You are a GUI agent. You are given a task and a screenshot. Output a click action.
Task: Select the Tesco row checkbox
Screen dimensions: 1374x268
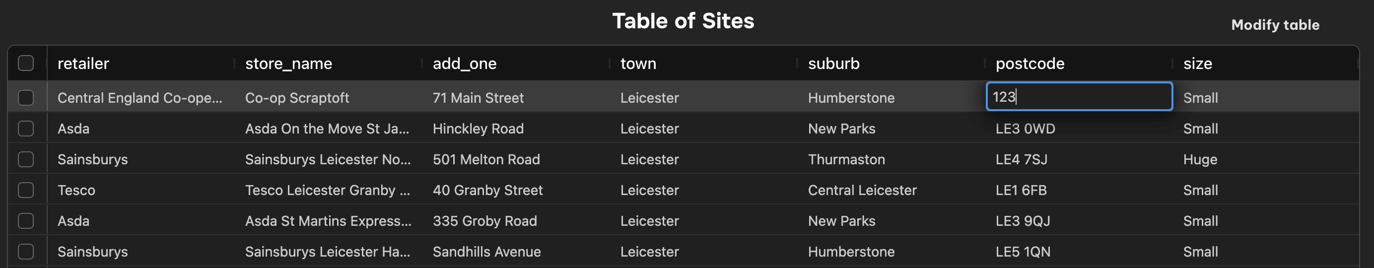[x=26, y=190]
